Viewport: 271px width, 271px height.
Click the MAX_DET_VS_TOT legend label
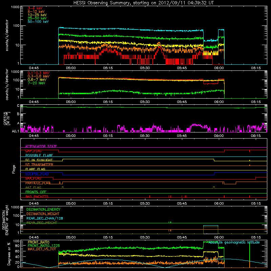pyautogui.click(x=42, y=249)
